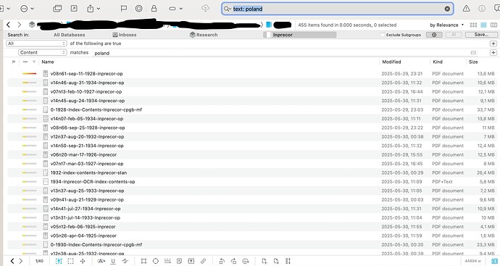Viewport: 500px width, 266px height.
Task: Click the 'Save...' button
Action: [x=481, y=35]
